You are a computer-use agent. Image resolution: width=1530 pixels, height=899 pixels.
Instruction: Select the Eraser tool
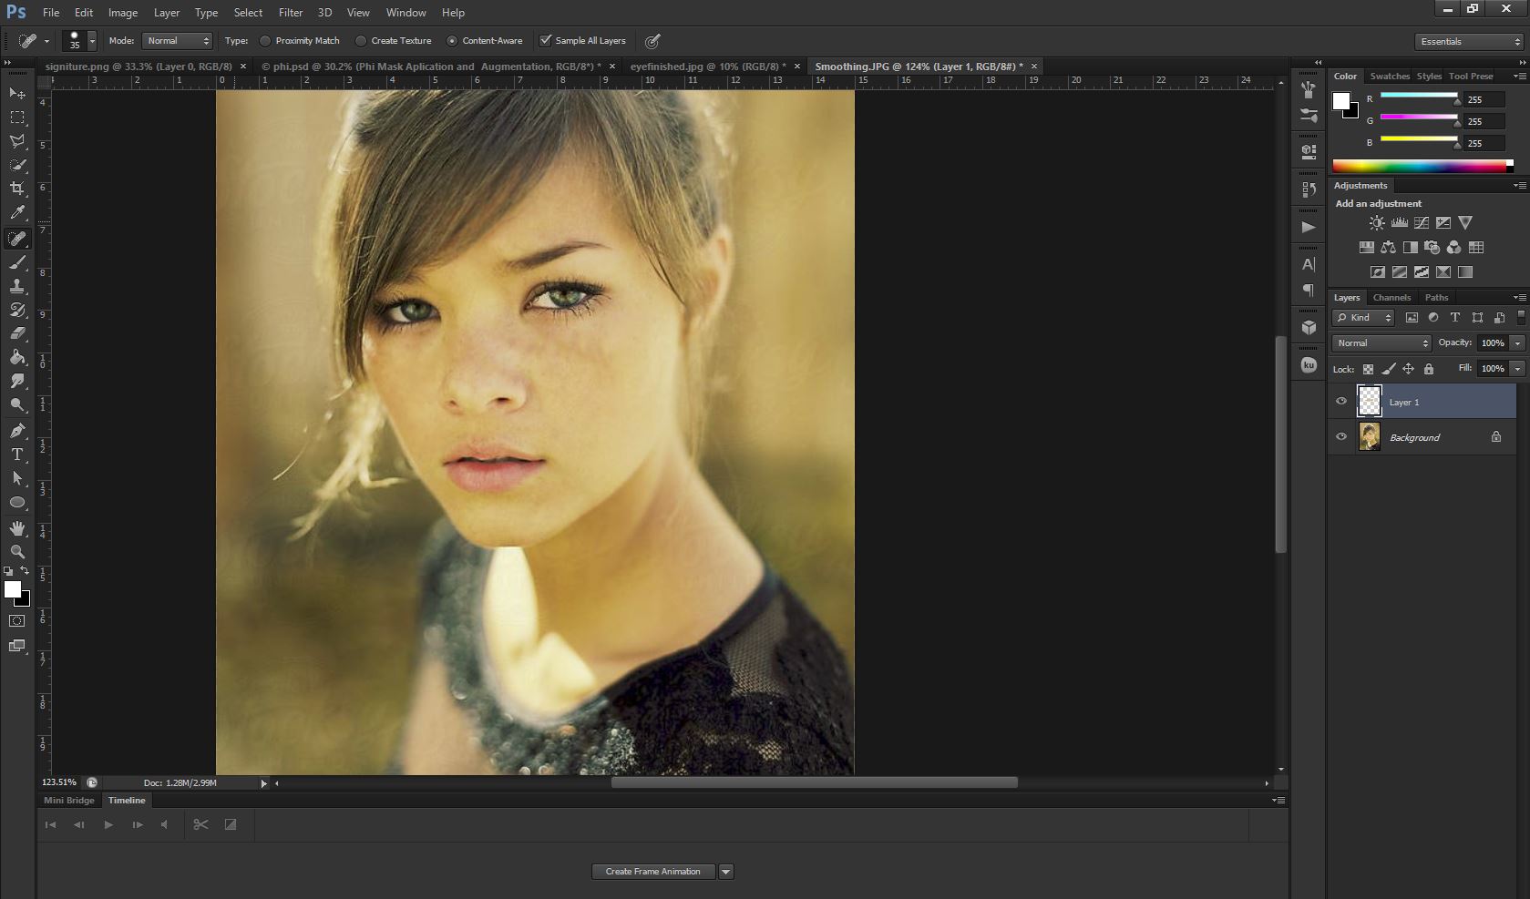[17, 333]
